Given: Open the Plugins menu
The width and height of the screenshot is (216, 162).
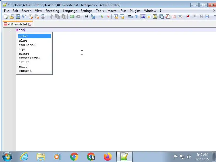Looking at the screenshot, I should pos(135,11).
